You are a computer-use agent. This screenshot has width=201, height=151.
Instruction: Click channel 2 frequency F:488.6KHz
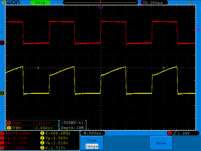click(x=55, y=133)
